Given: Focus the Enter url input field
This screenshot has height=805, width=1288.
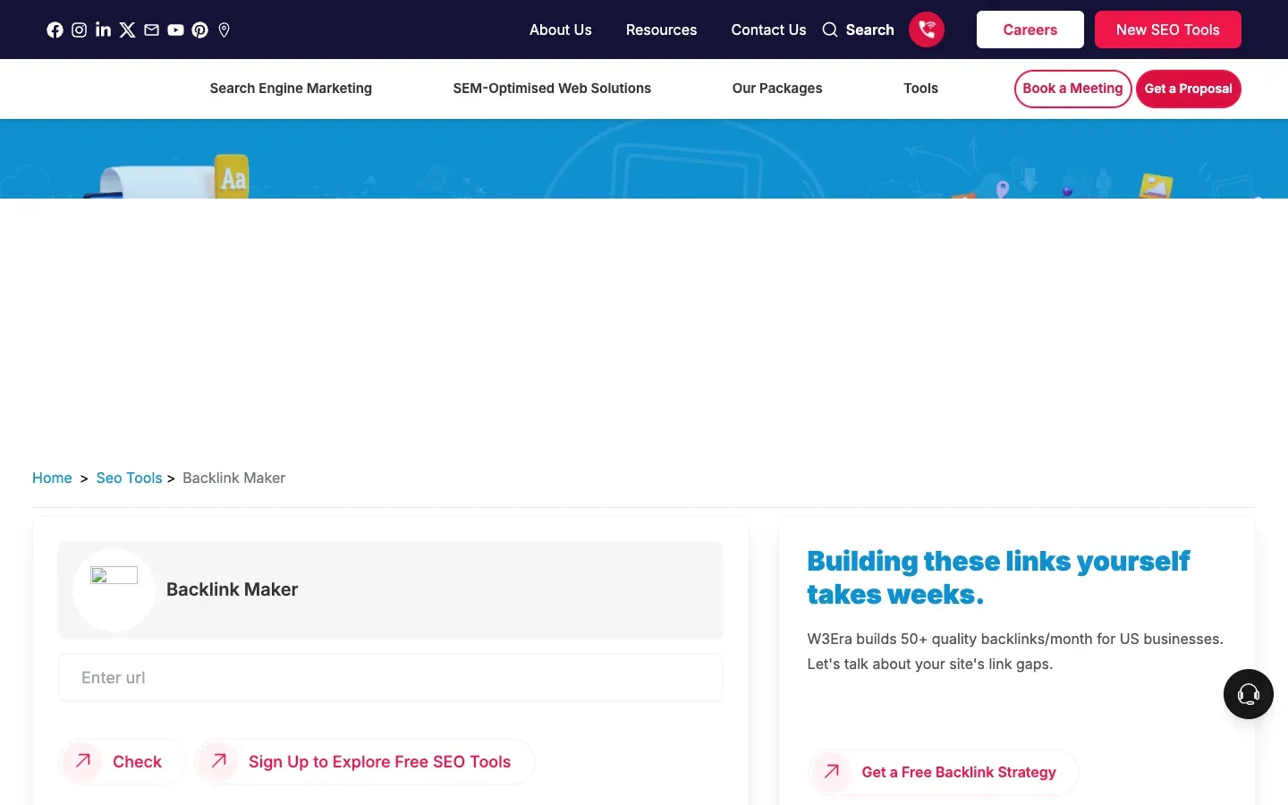Looking at the screenshot, I should pos(391,678).
